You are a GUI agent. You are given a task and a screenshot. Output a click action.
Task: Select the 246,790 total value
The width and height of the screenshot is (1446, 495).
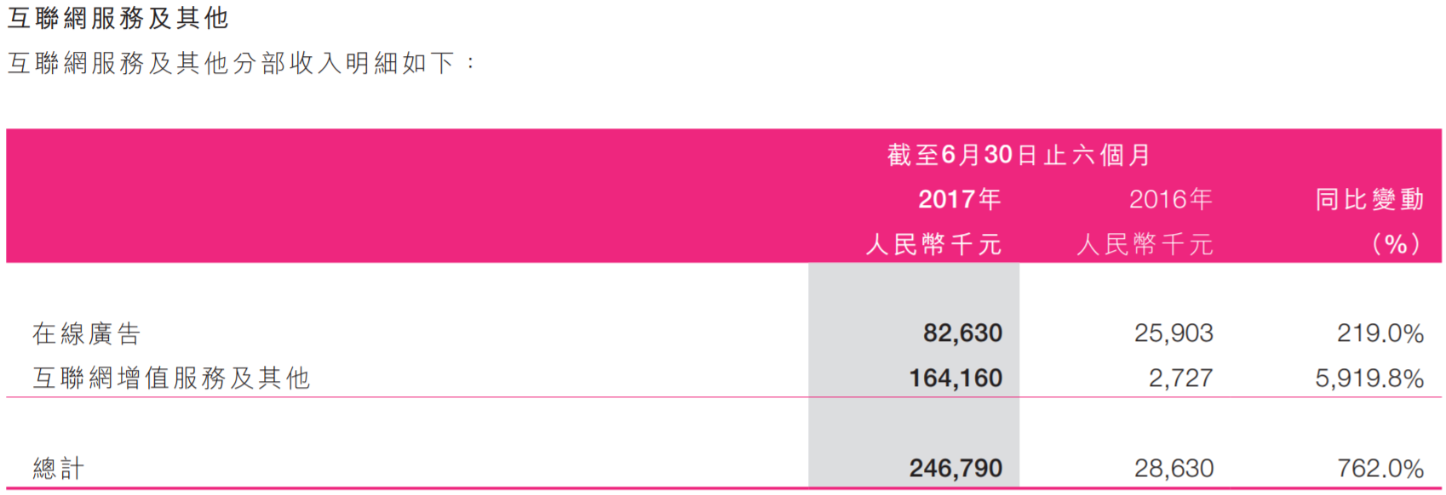coord(955,468)
